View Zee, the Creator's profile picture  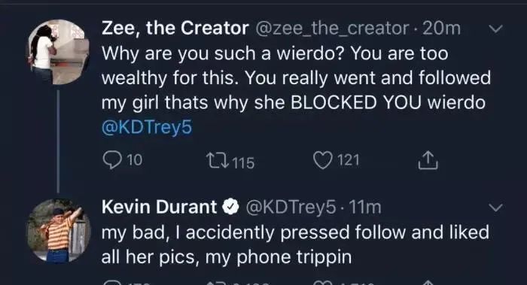point(58,51)
